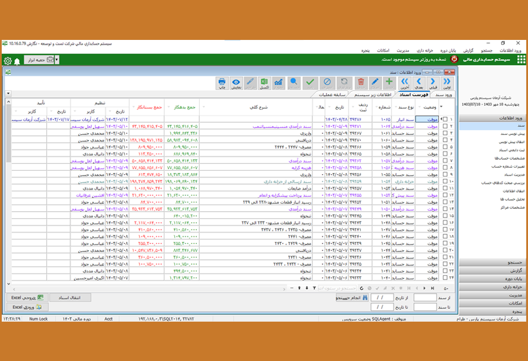Click the cancel (انصراف) circle-slash icon
The image size is (528, 361).
(327, 83)
